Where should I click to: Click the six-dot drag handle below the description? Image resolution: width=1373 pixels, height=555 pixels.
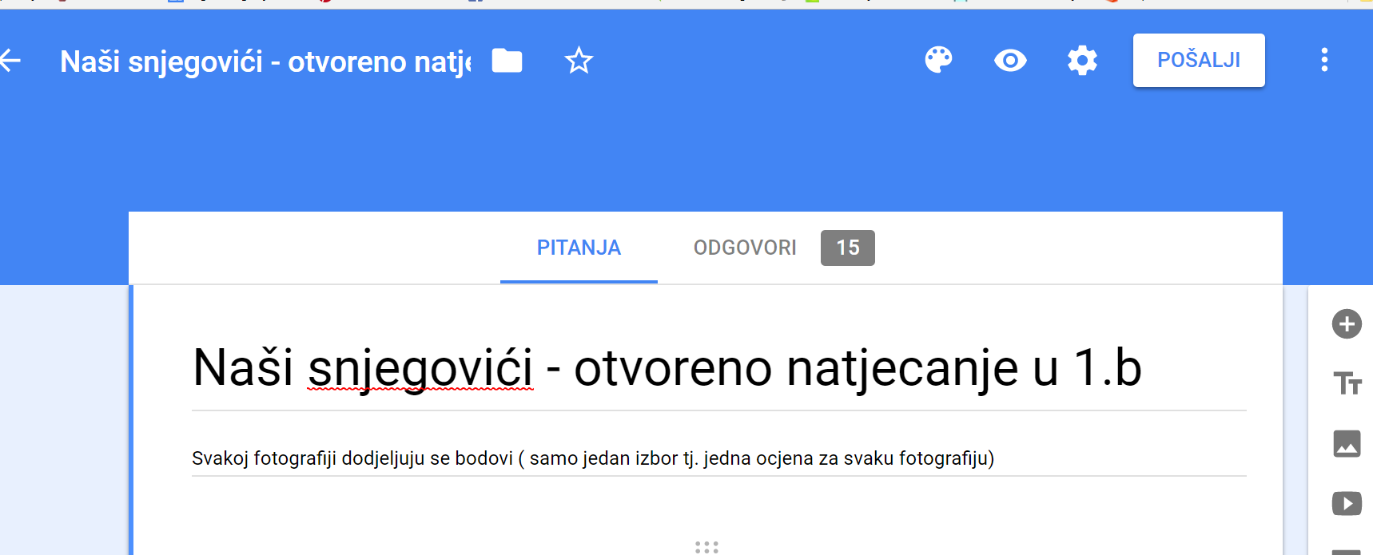(706, 547)
